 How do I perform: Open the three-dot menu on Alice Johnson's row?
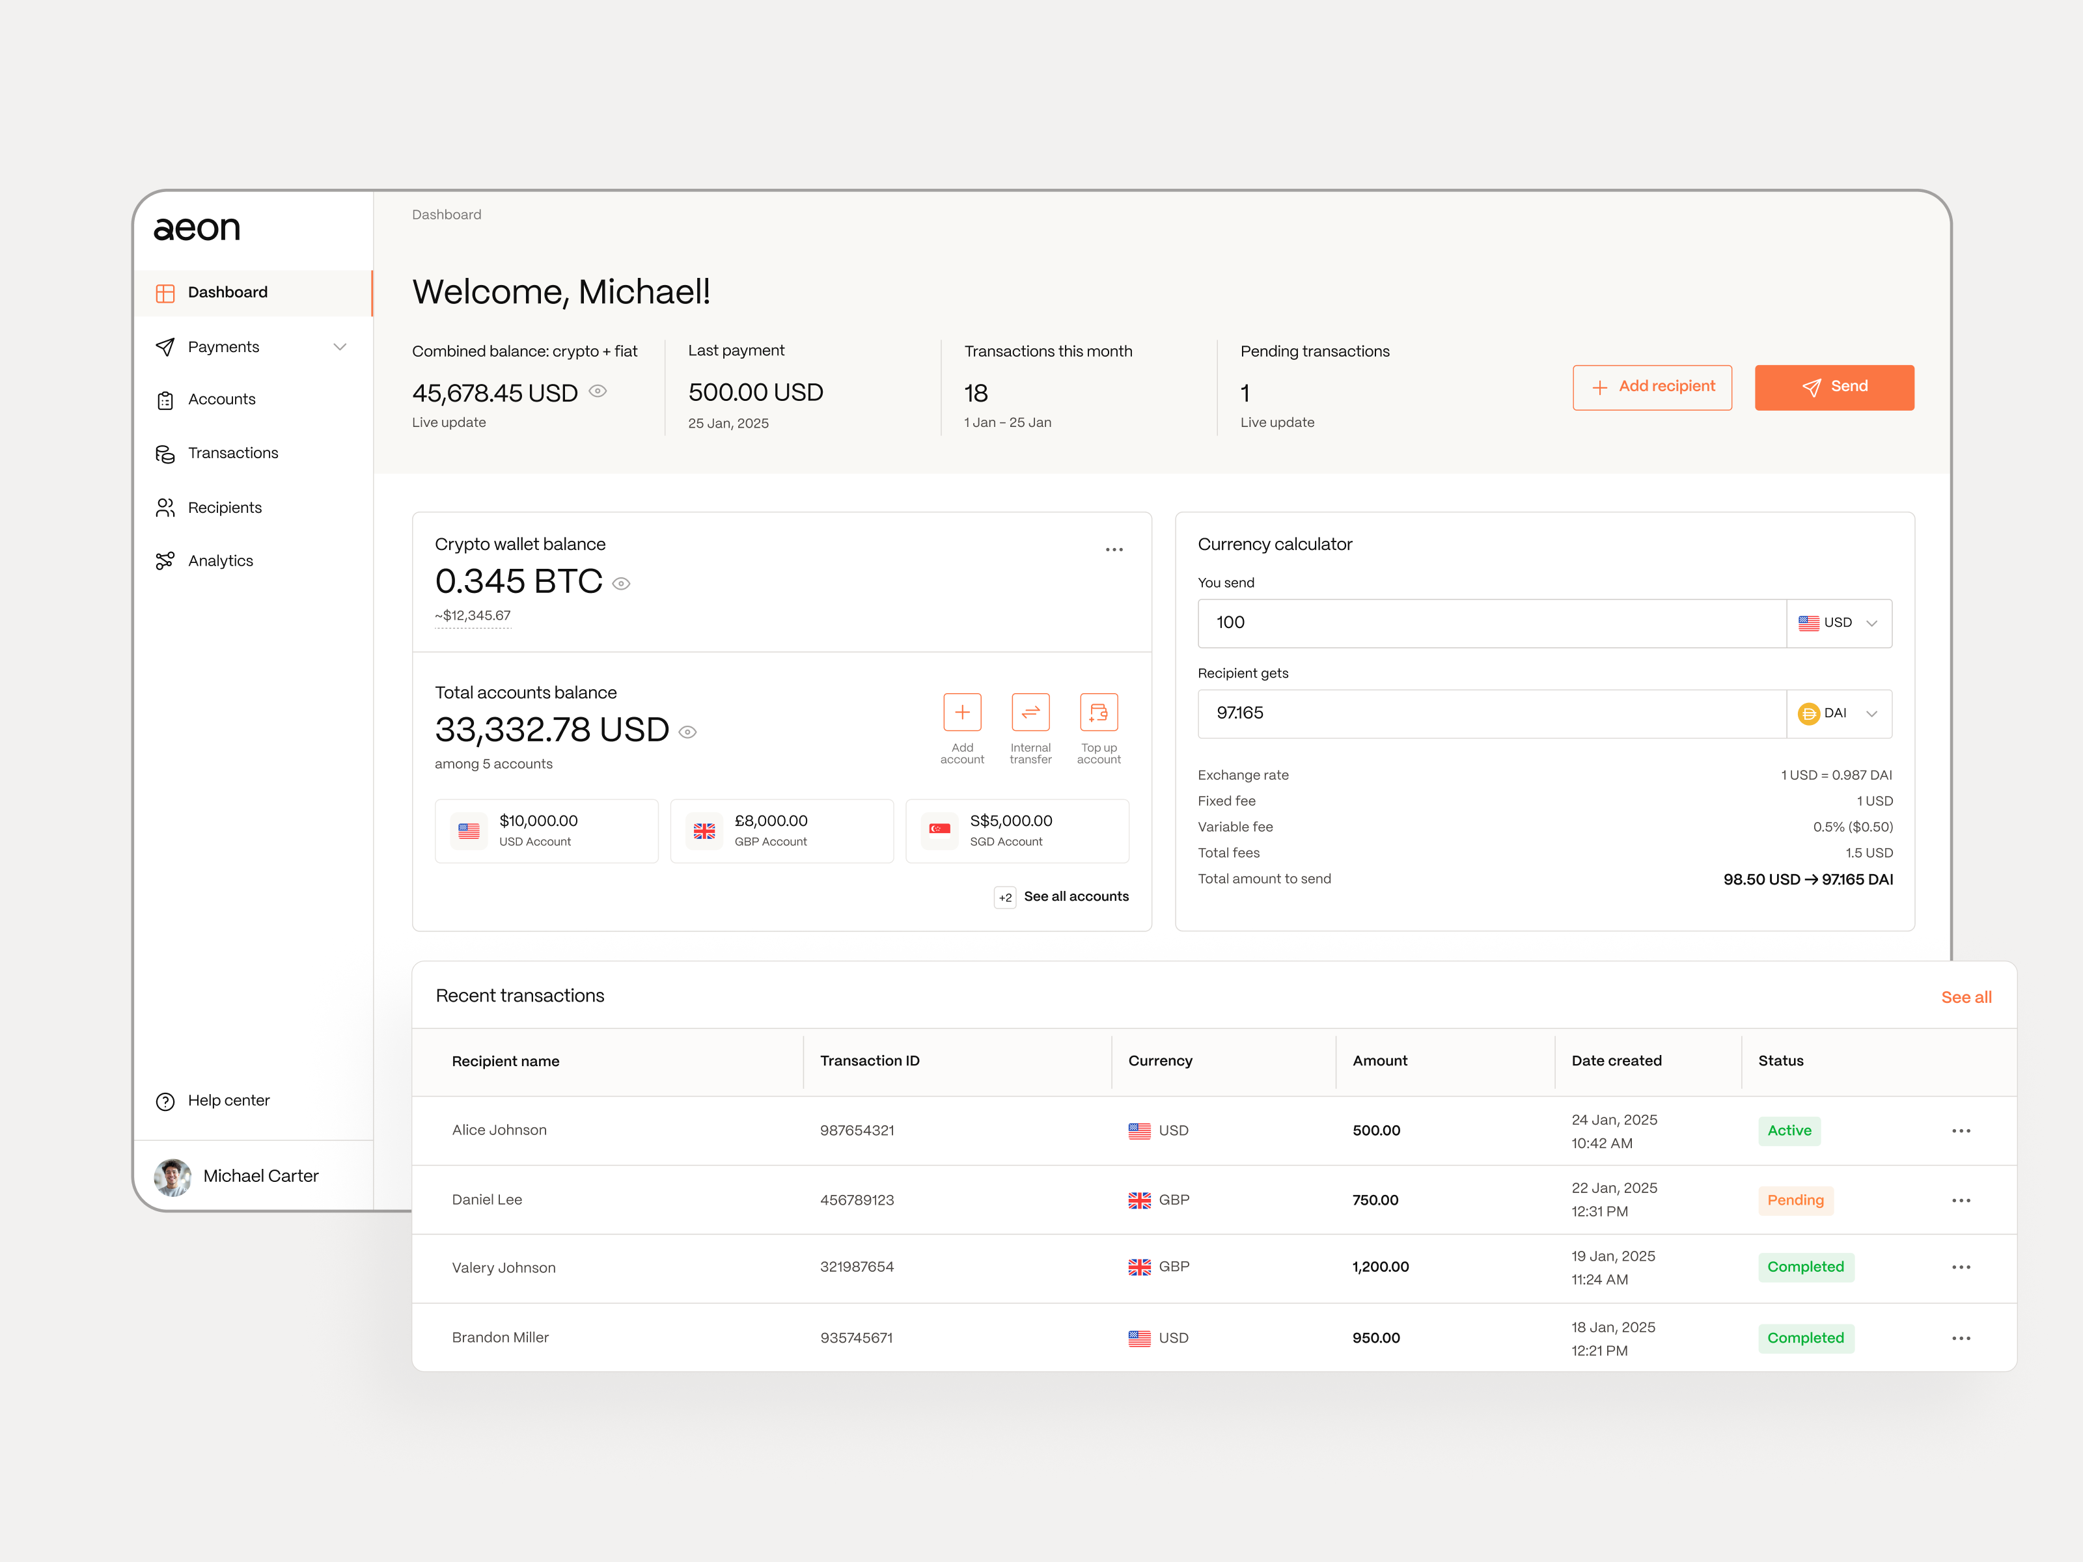pyautogui.click(x=1961, y=1130)
